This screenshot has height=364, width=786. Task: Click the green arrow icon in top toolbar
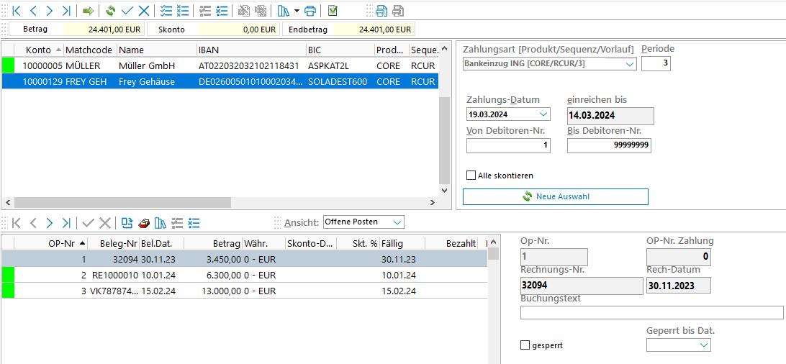click(x=89, y=11)
